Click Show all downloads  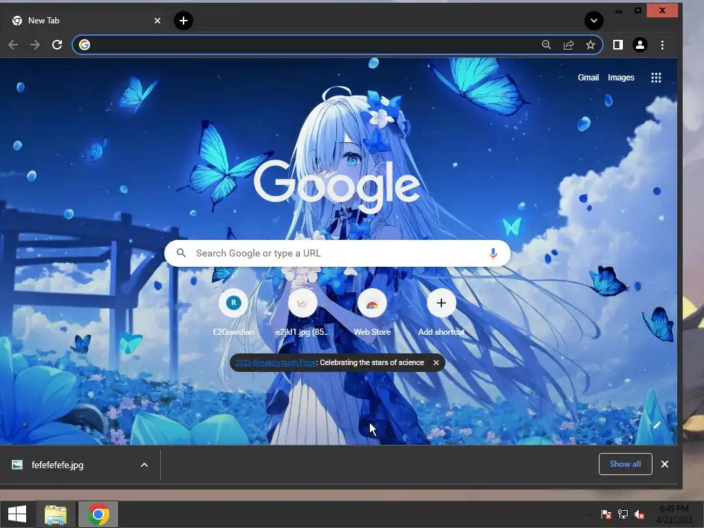pyautogui.click(x=625, y=464)
